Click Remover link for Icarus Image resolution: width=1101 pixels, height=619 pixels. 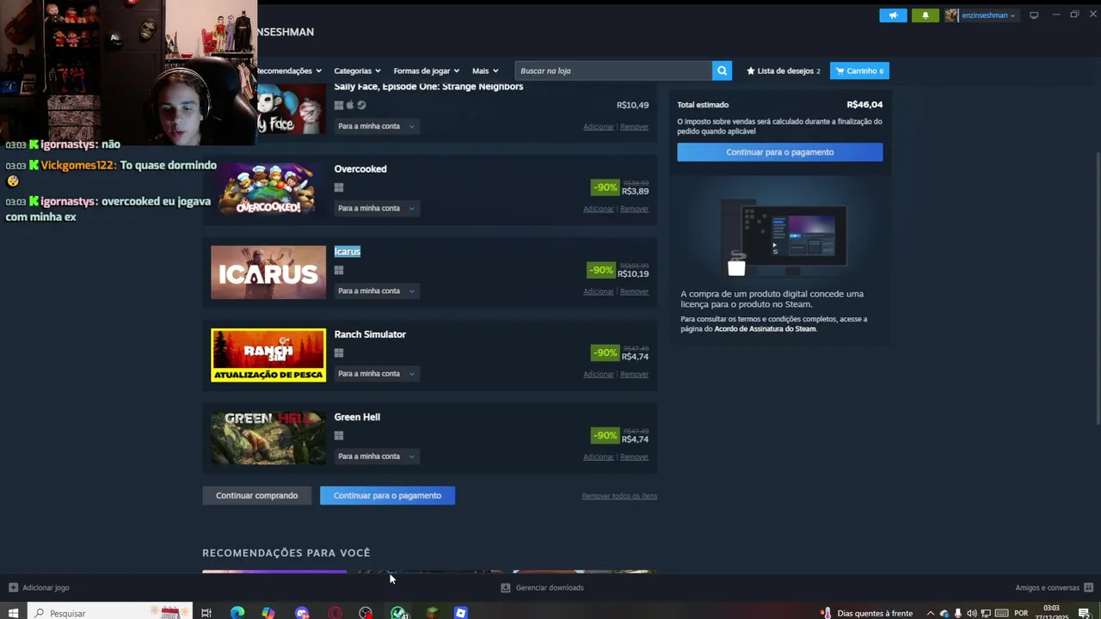(x=634, y=291)
